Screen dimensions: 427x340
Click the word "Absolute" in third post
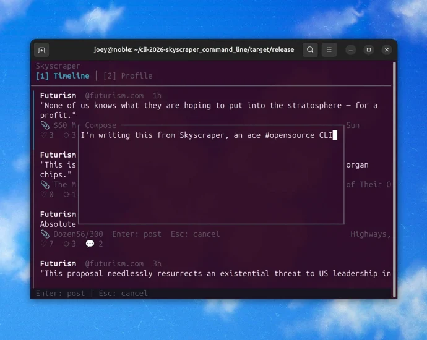coord(58,224)
